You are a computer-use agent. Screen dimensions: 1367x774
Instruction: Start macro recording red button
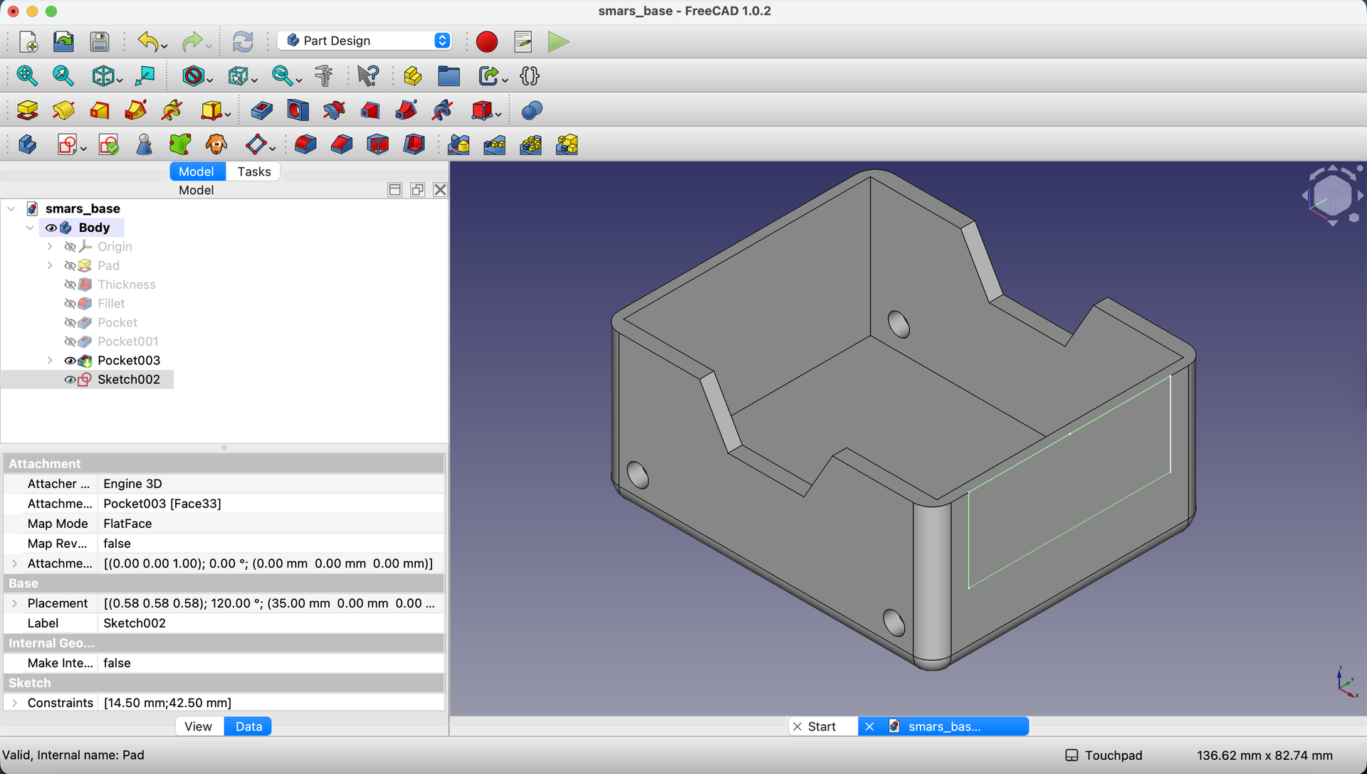click(x=487, y=41)
